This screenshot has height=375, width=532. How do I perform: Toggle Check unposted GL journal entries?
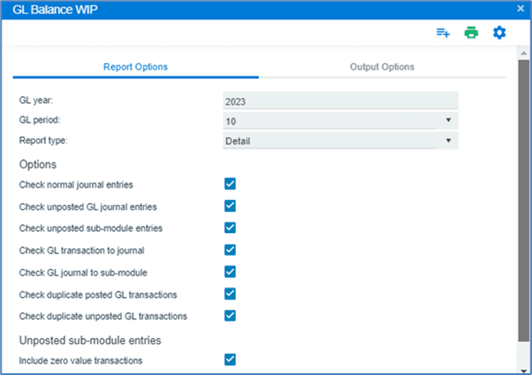[230, 206]
